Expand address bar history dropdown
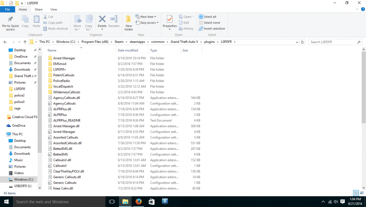This screenshot has height=207, width=366. point(297,42)
